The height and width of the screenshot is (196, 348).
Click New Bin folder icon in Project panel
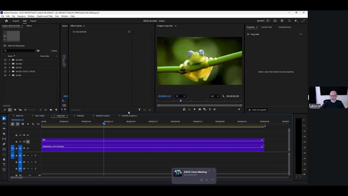[x=51, y=110]
